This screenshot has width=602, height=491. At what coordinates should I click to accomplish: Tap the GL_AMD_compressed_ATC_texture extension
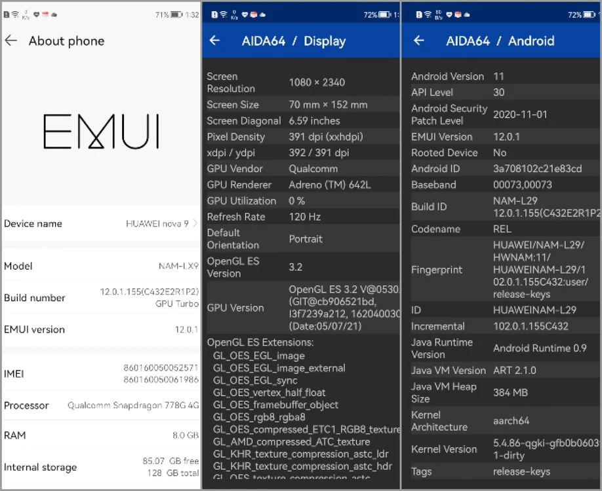tap(291, 441)
